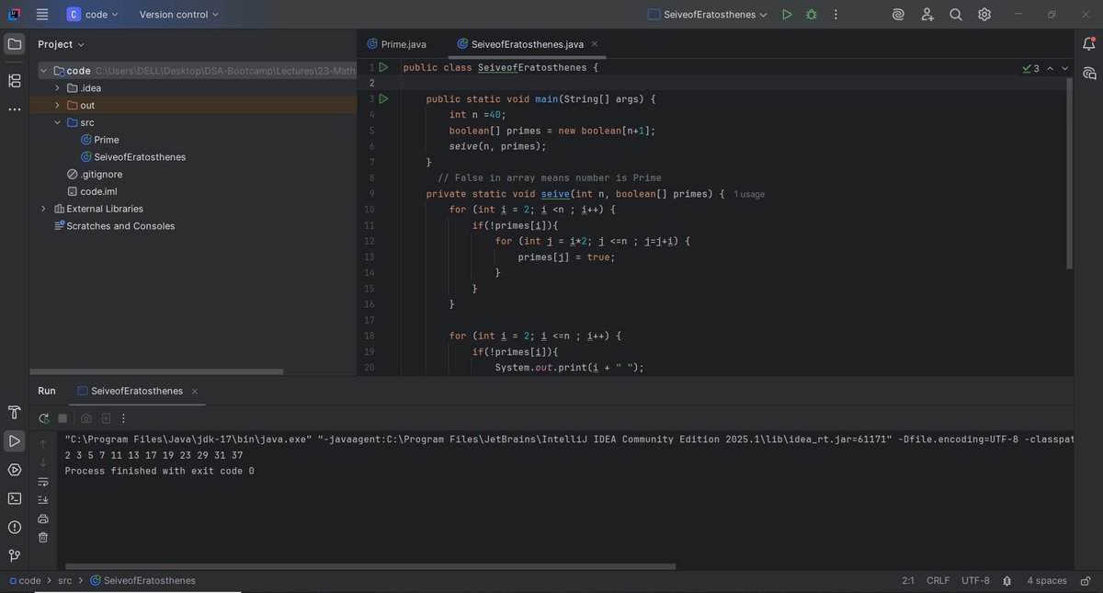Viewport: 1103px width, 593px height.
Task: Open Notifications bell on right stripe
Action: click(x=1088, y=44)
